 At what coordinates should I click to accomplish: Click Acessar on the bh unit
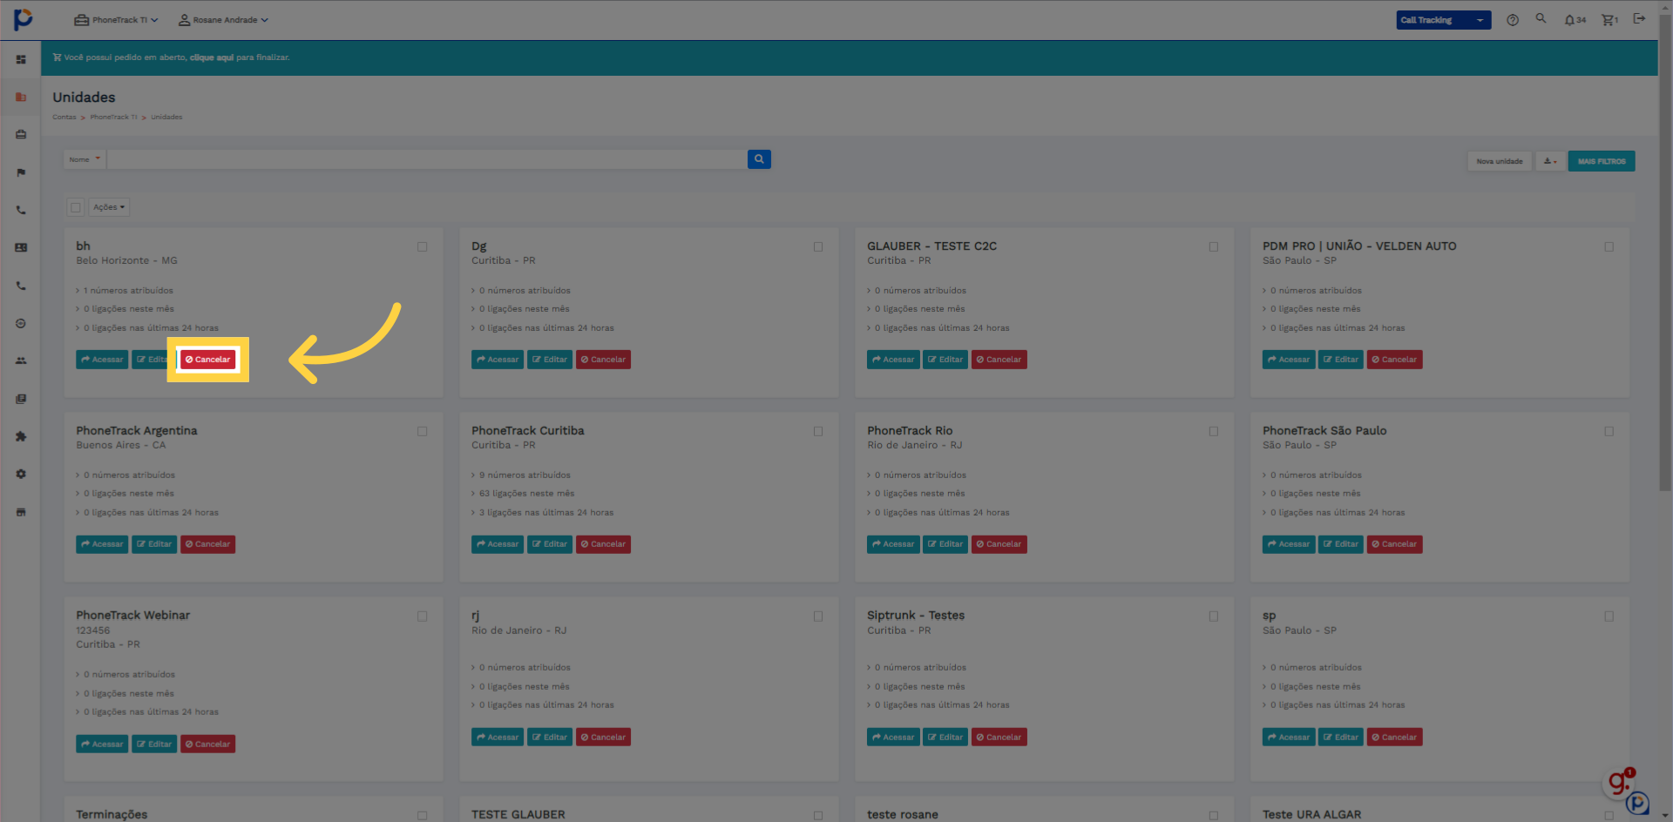[102, 360]
